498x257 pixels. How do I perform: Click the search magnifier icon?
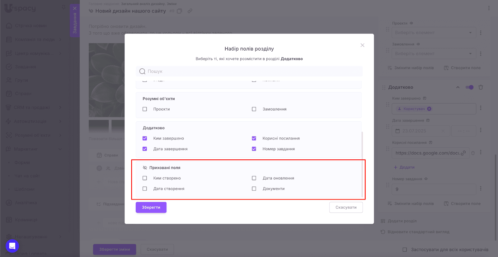point(142,71)
